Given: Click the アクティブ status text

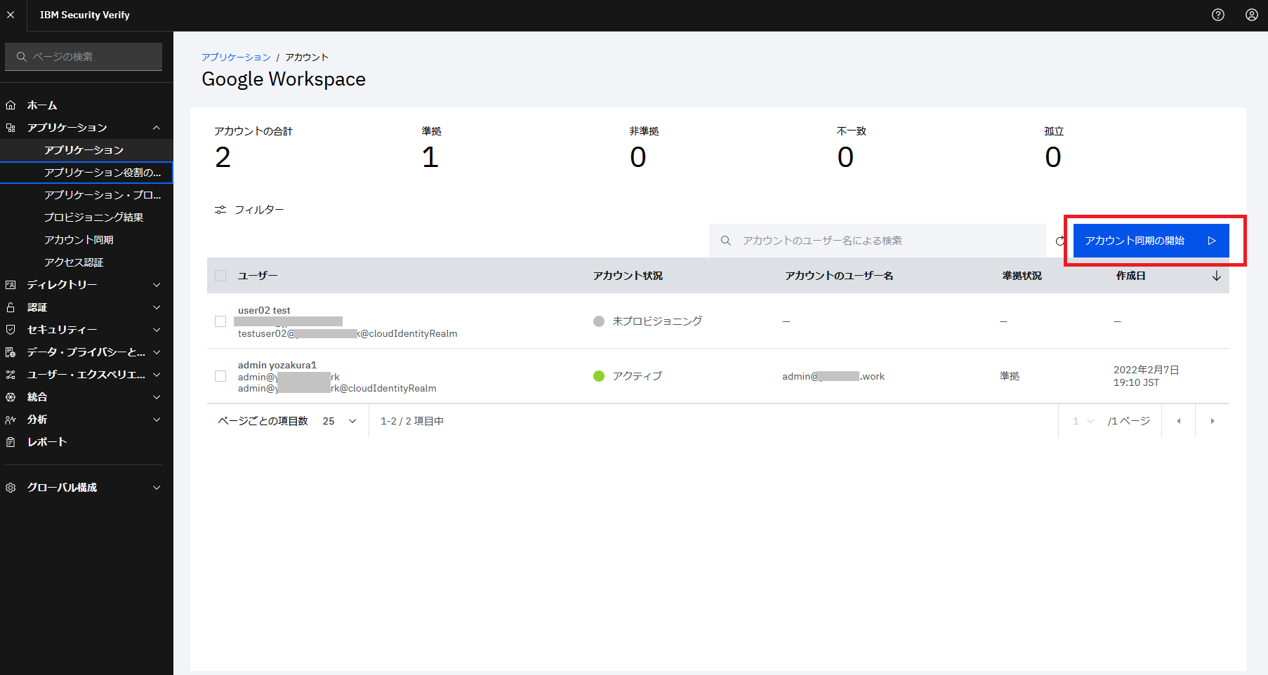Looking at the screenshot, I should (x=637, y=376).
